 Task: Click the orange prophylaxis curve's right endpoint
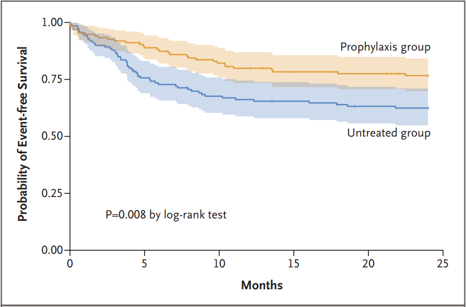[x=428, y=76]
